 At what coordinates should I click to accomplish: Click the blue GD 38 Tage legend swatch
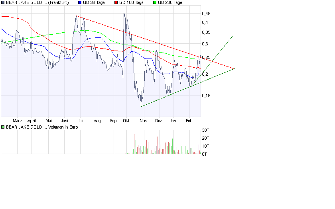[80, 2]
